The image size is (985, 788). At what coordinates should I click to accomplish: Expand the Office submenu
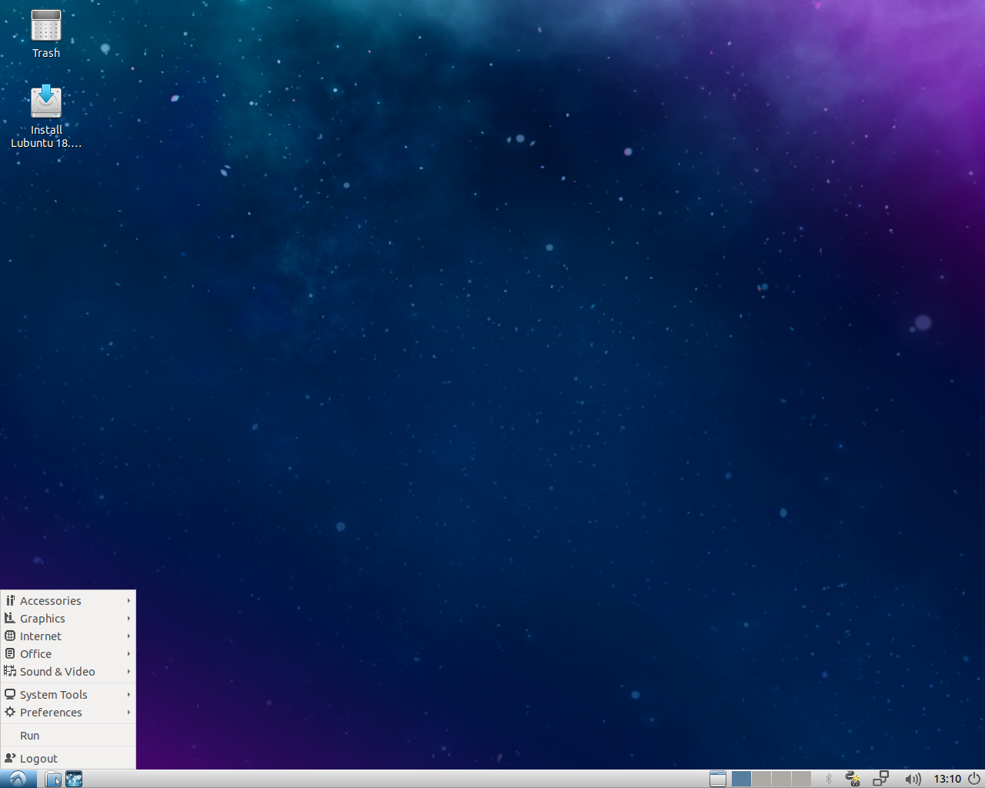(68, 654)
